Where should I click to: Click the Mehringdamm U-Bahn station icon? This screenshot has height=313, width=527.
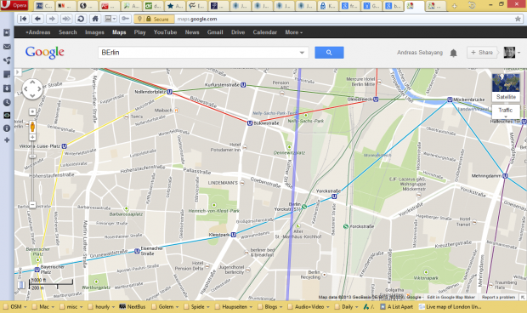[x=505, y=176]
